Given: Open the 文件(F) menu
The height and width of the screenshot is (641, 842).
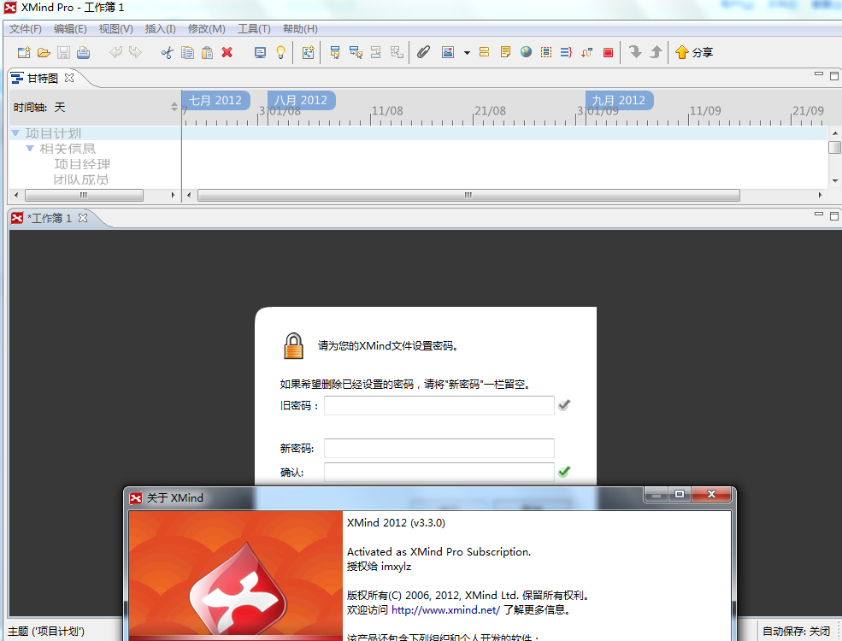Looking at the screenshot, I should pyautogui.click(x=26, y=29).
